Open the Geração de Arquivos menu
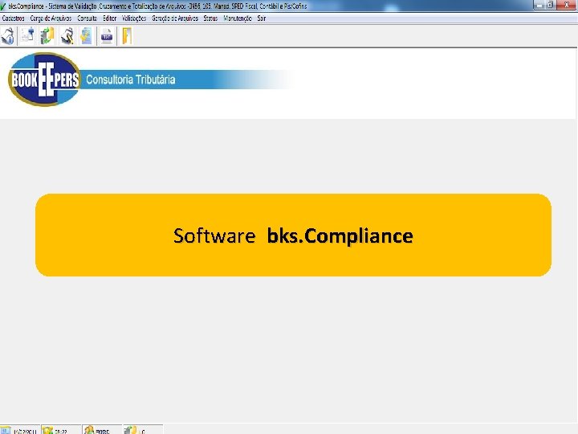The image size is (578, 434). click(x=175, y=18)
